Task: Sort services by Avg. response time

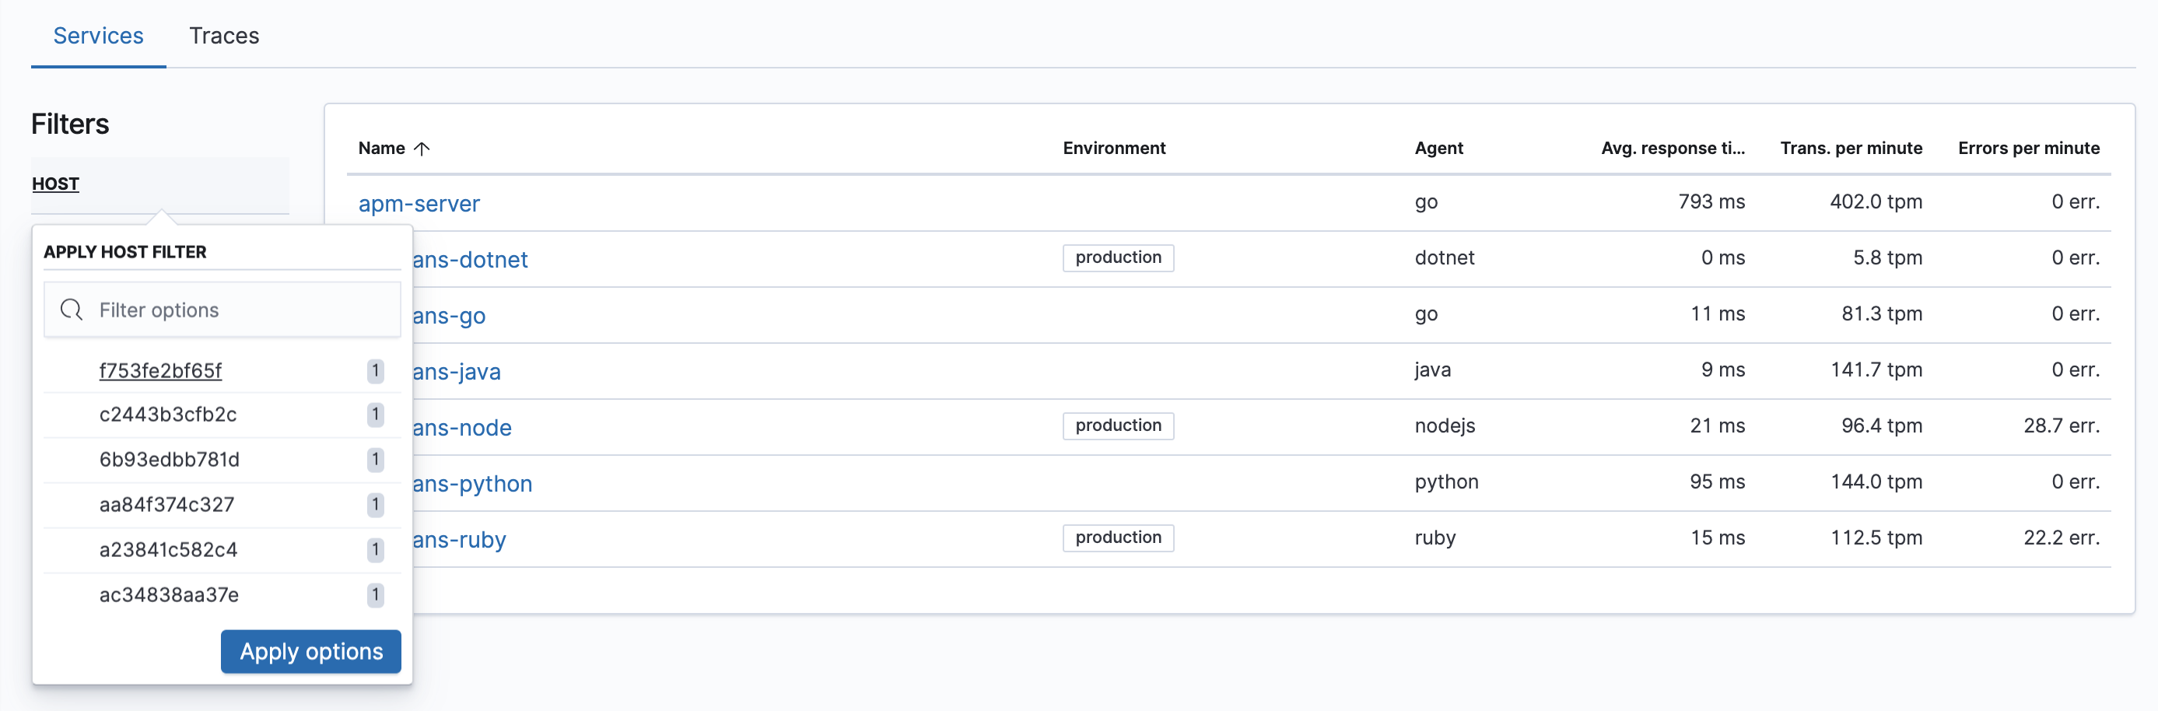Action: 1673,149
